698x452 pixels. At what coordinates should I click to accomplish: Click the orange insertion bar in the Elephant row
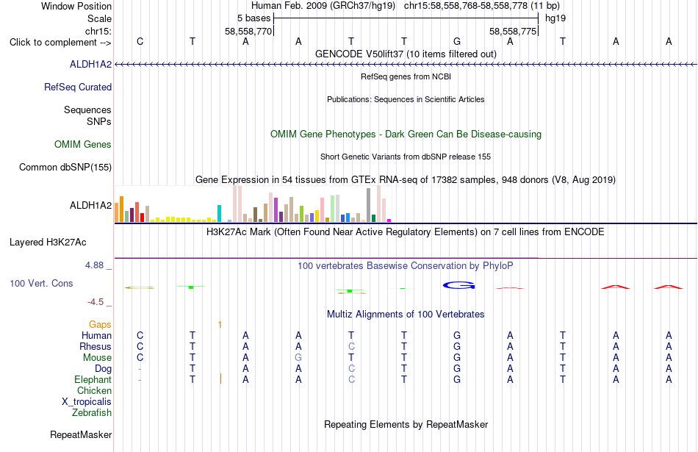221,379
